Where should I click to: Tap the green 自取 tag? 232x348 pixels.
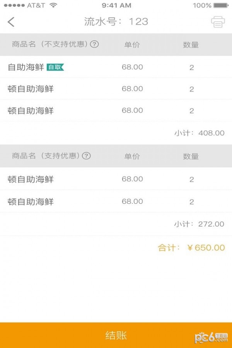click(55, 67)
